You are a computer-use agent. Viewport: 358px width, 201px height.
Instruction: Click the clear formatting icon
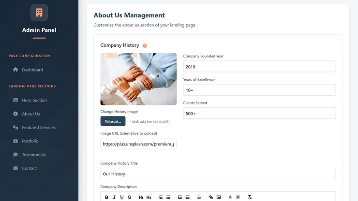tap(250, 197)
